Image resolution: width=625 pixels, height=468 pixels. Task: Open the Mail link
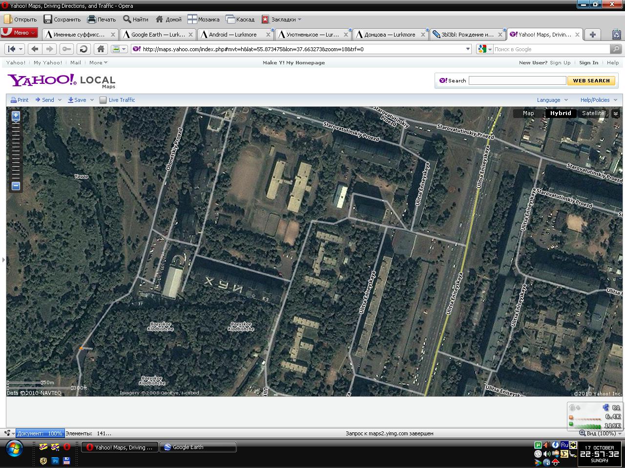[x=76, y=62]
